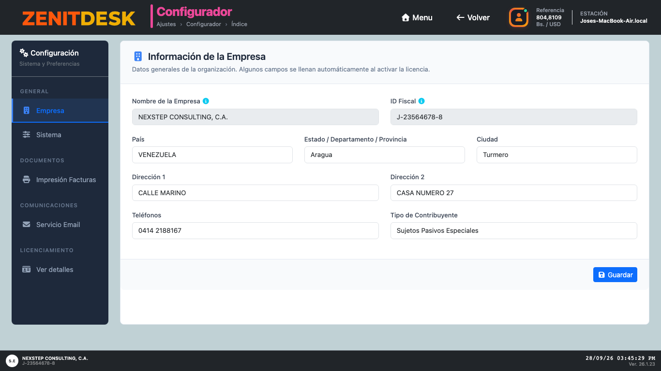Click the info icon next to Nombre de la Empresa
The image size is (661, 371).
point(206,101)
